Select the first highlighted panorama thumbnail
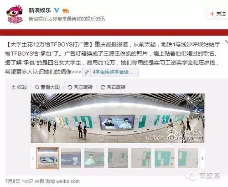 [x=47, y=158]
